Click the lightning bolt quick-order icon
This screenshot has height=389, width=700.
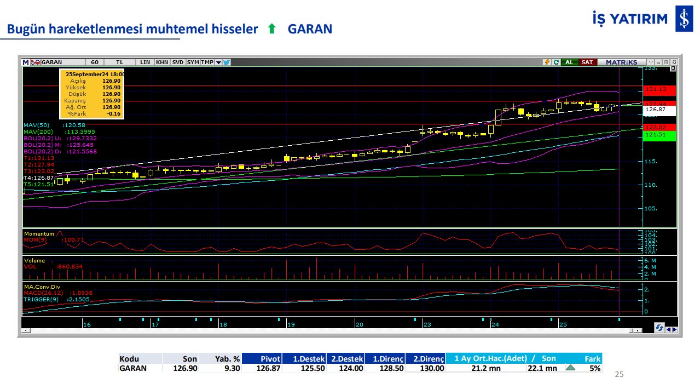point(546,62)
